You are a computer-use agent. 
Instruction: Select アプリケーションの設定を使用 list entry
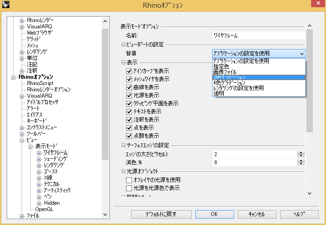coord(258,61)
